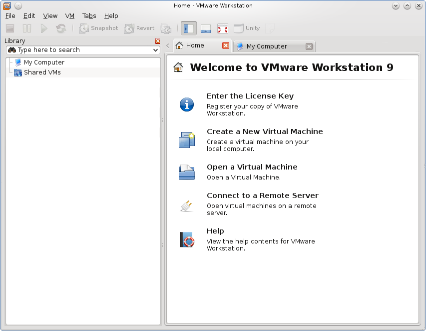This screenshot has width=426, height=331.
Task: Click Open a Virtual Machine
Action: tap(252, 166)
